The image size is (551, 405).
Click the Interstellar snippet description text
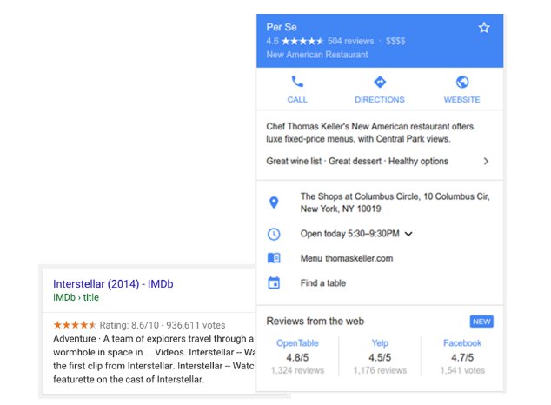pos(154,359)
